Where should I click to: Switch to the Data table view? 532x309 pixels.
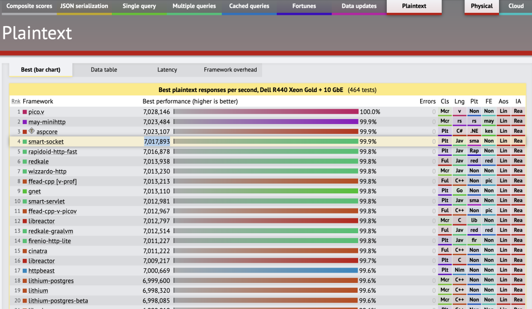104,70
